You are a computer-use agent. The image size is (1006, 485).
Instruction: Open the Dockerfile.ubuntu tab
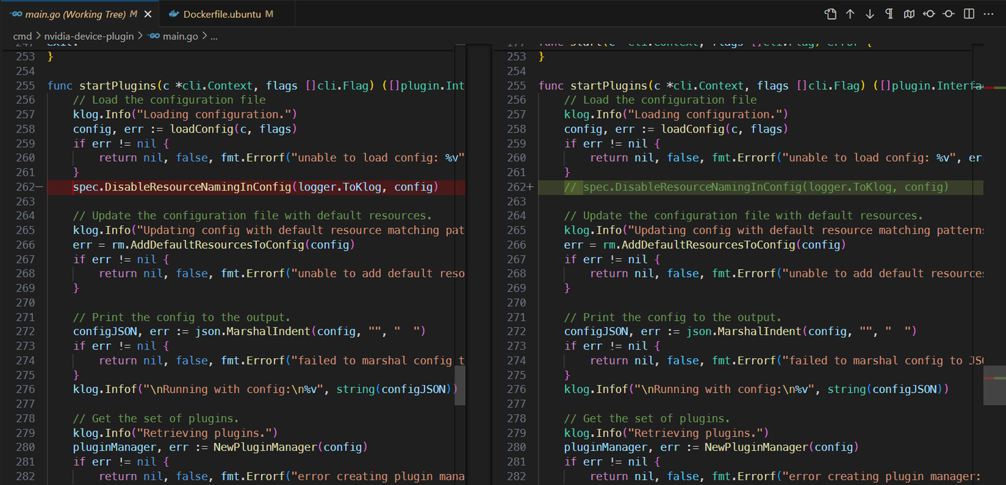click(227, 14)
